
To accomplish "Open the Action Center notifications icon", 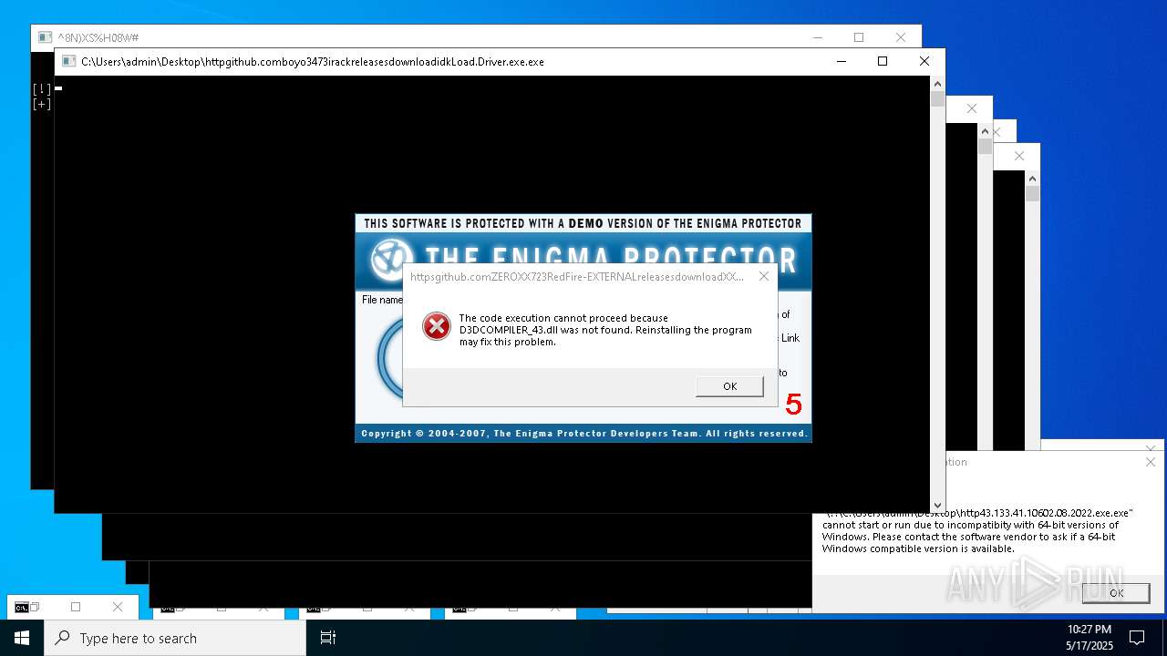I will (1137, 638).
